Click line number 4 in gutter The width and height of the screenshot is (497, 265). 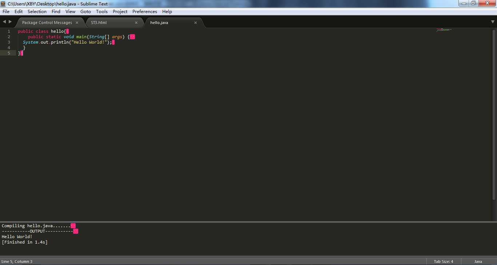[x=9, y=48]
